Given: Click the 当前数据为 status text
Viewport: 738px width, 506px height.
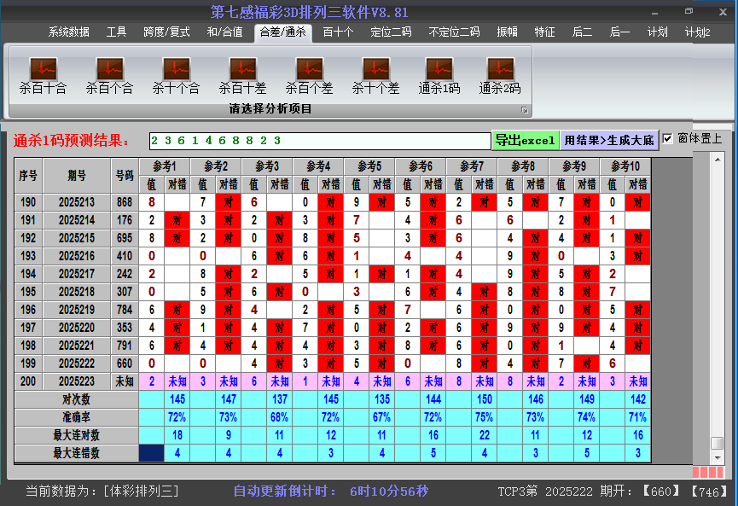Looking at the screenshot, I should tap(102, 491).
